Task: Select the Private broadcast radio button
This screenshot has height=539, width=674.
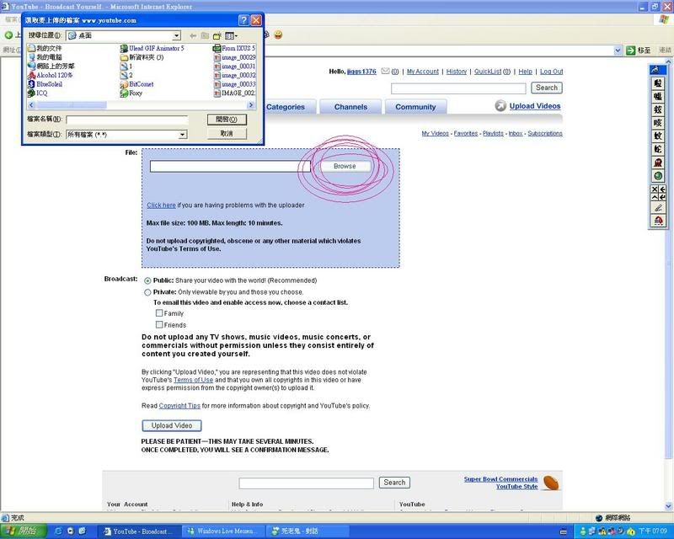Action: [x=147, y=292]
